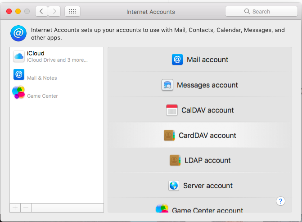Viewport: 302px width, 222px height.
Task: Click the LDAP contacts book icon
Action: pos(175,160)
